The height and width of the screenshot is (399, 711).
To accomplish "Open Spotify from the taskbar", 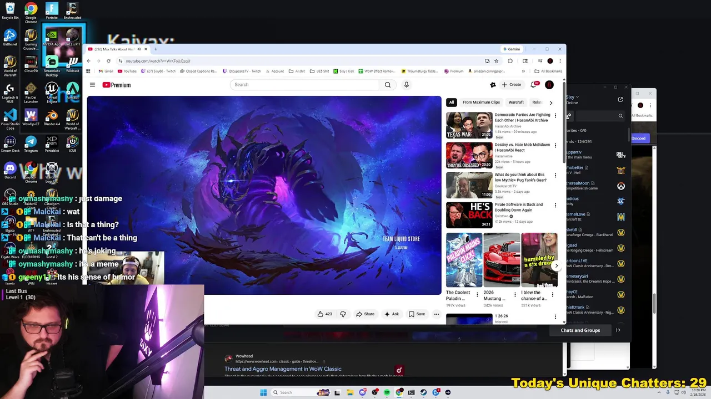I will pos(387,392).
